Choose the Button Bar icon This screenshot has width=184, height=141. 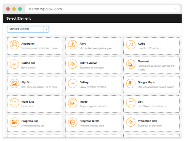14,65
